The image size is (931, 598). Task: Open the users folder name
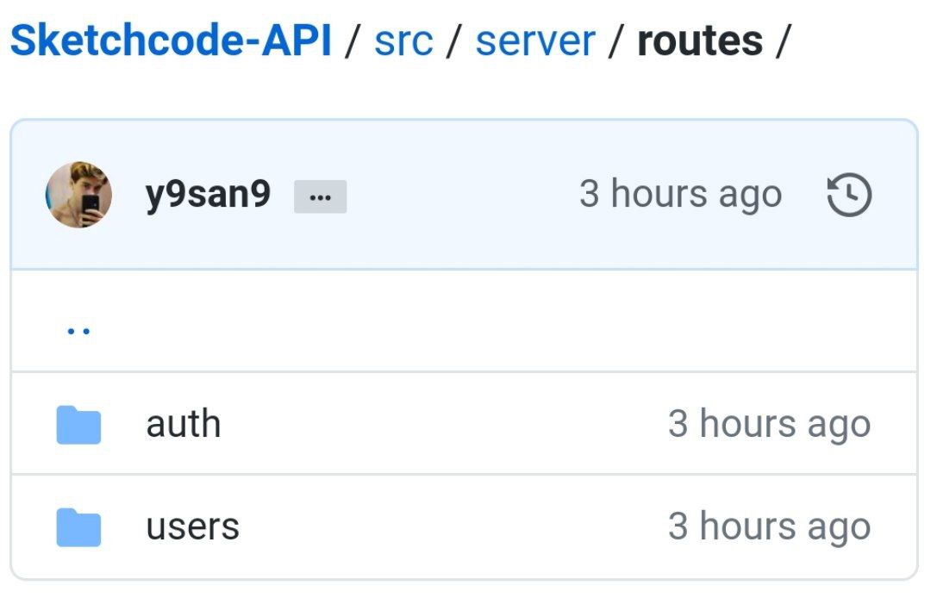point(192,526)
